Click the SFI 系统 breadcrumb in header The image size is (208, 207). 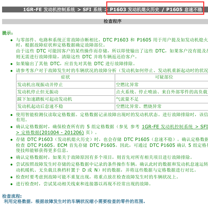[x=92, y=9]
